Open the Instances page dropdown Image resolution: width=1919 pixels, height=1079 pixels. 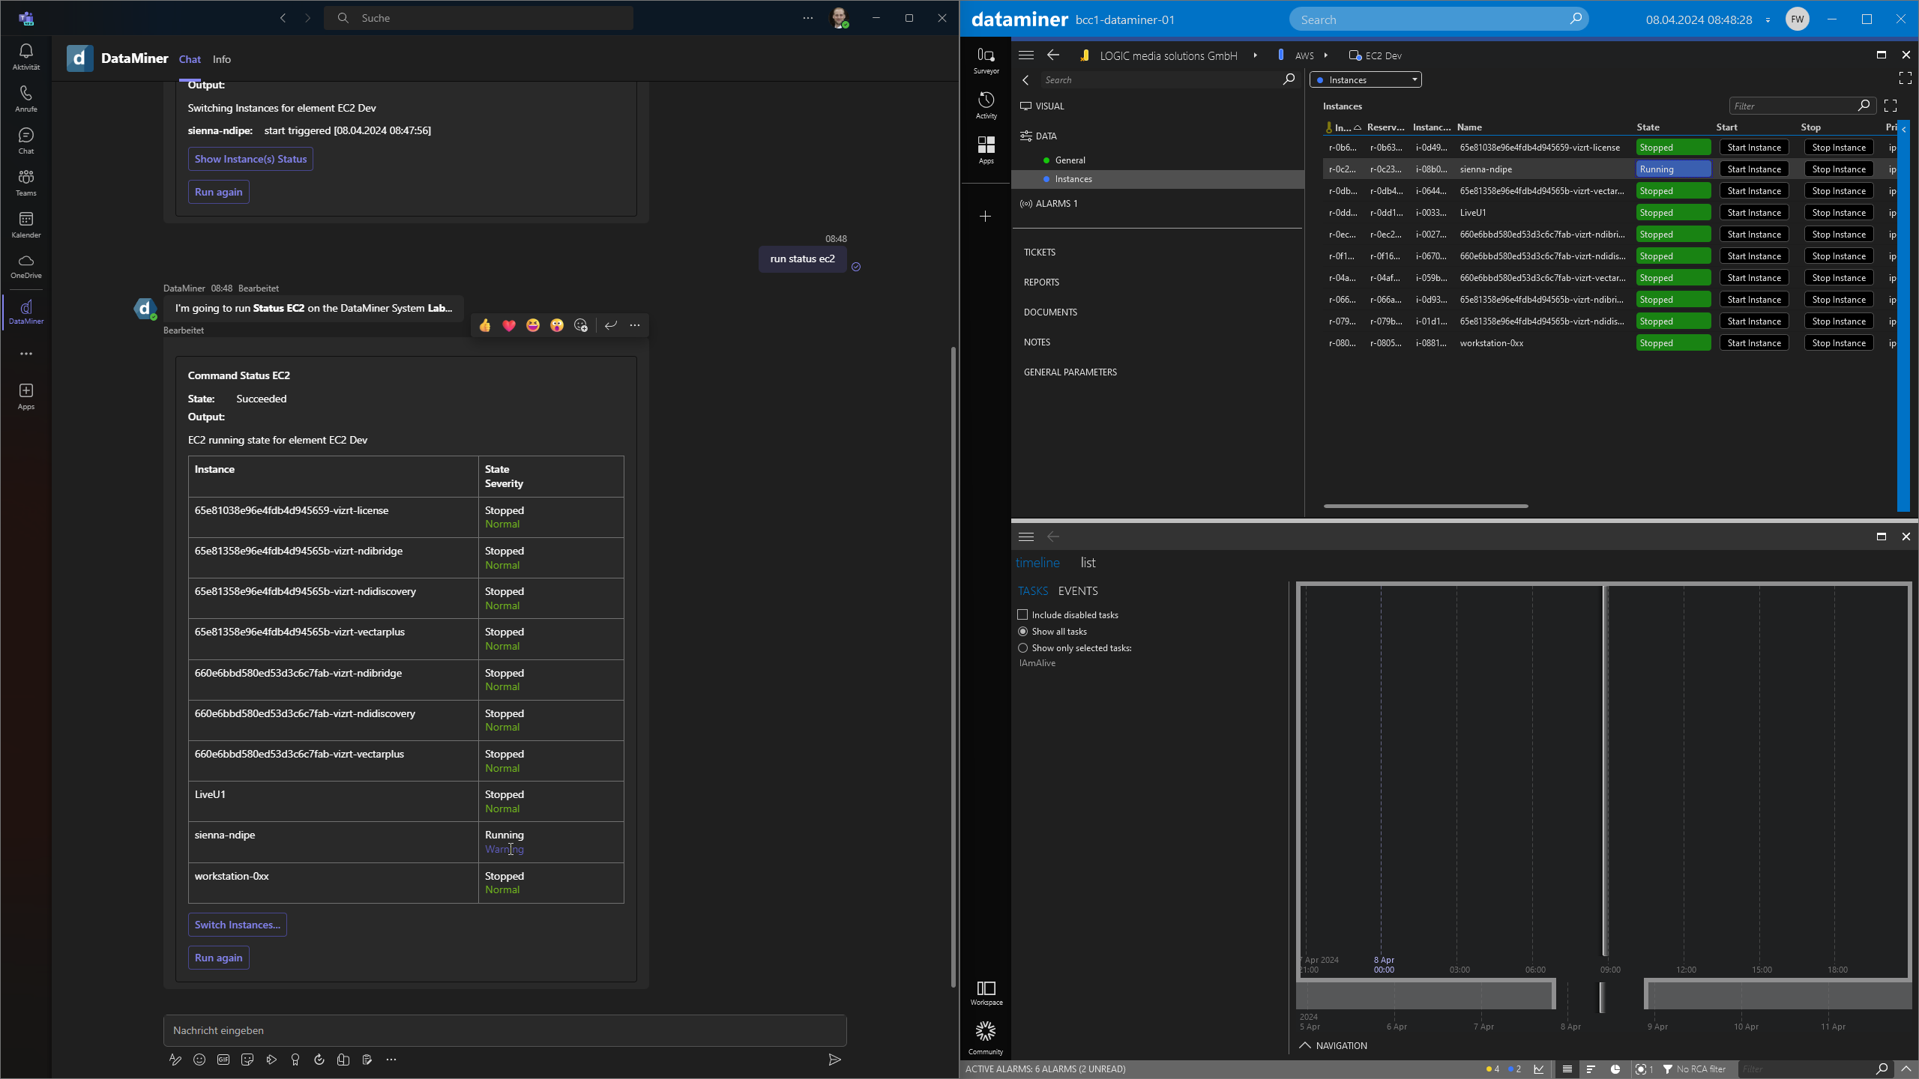(1365, 80)
